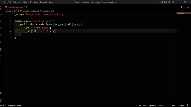Viewport: 191px width, 107px height.
Task: Close the Insertion_sort.java tab
Action: click(27, 7)
